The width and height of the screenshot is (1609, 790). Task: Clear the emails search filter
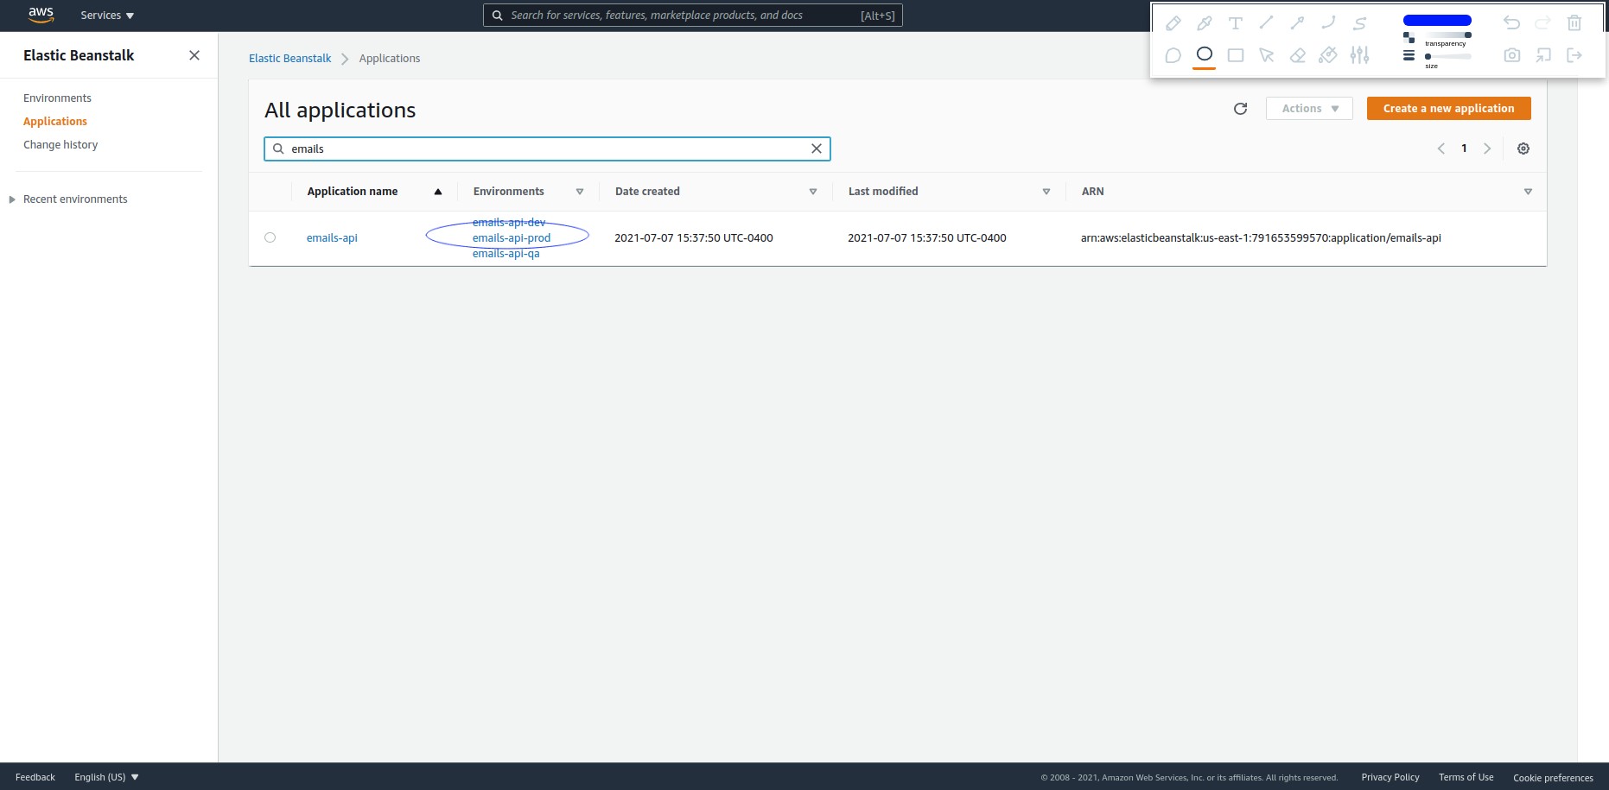click(x=816, y=149)
